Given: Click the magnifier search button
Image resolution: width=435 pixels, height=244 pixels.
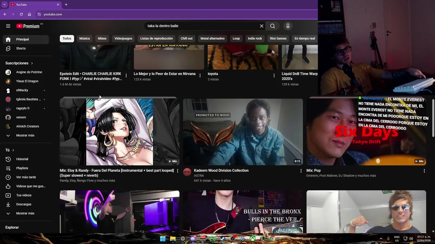Looking at the screenshot, I should [x=273, y=26].
